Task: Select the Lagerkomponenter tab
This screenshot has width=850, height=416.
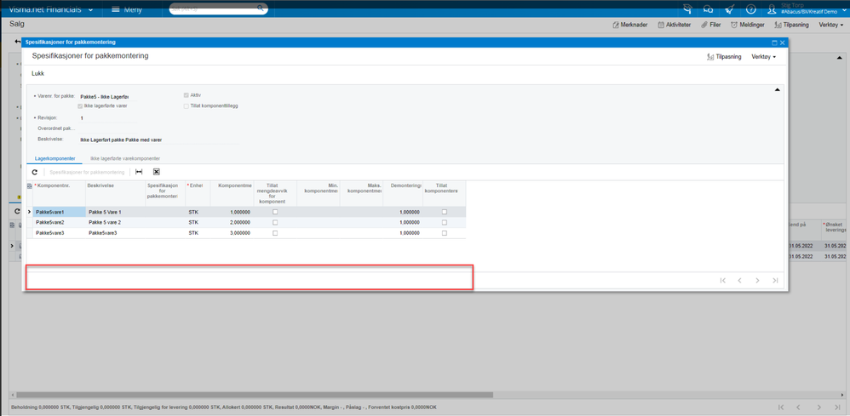Action: click(x=55, y=159)
